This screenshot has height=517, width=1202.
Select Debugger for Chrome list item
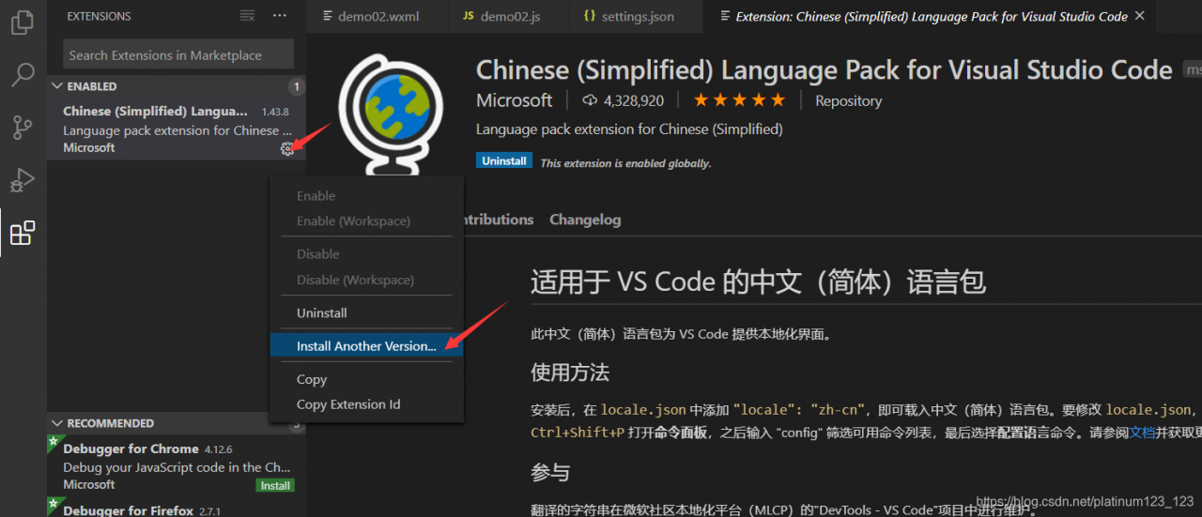click(x=176, y=466)
